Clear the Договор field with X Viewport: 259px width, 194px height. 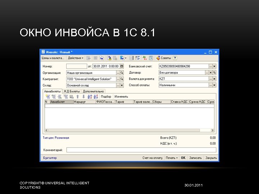(210, 73)
